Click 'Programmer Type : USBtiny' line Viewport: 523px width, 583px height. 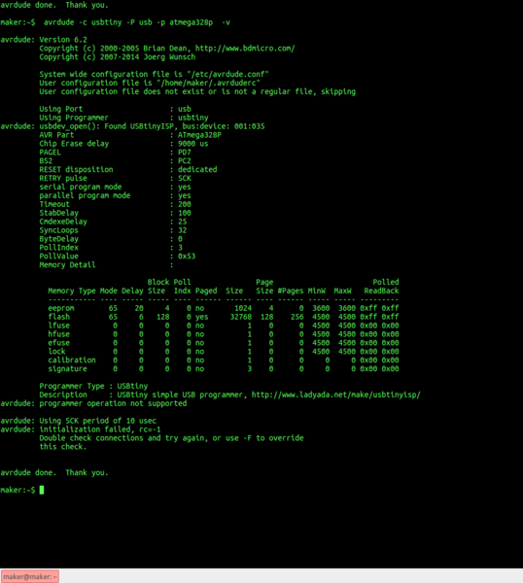pyautogui.click(x=93, y=387)
